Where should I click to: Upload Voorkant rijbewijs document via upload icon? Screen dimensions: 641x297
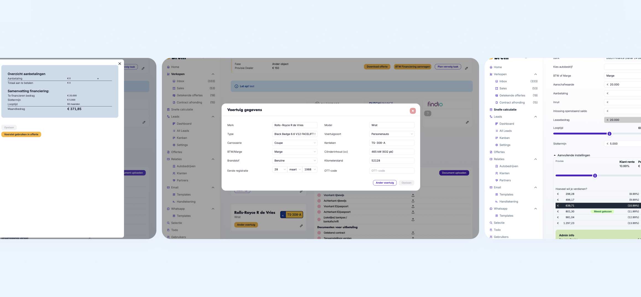413,195
